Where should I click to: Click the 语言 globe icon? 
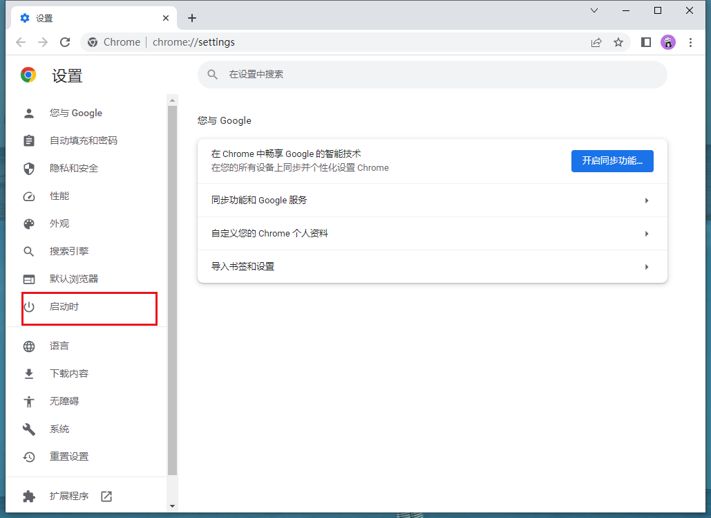coord(29,346)
